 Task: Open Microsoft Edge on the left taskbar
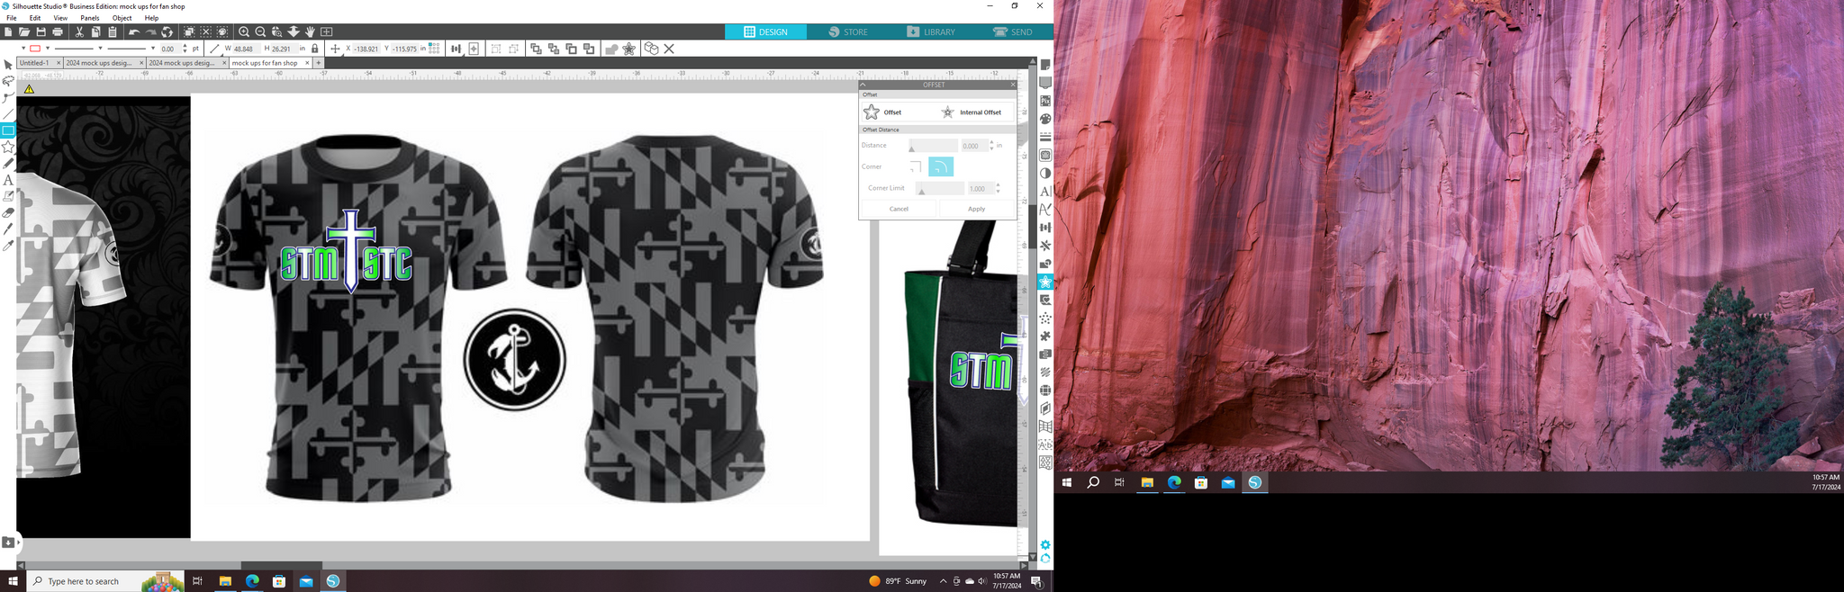tap(252, 581)
